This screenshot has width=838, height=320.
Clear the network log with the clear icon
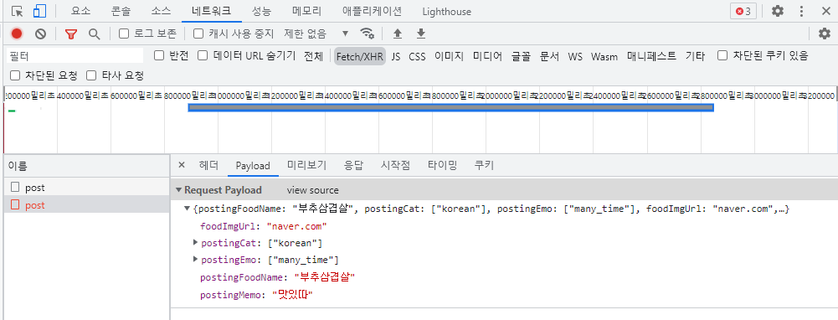(x=41, y=34)
